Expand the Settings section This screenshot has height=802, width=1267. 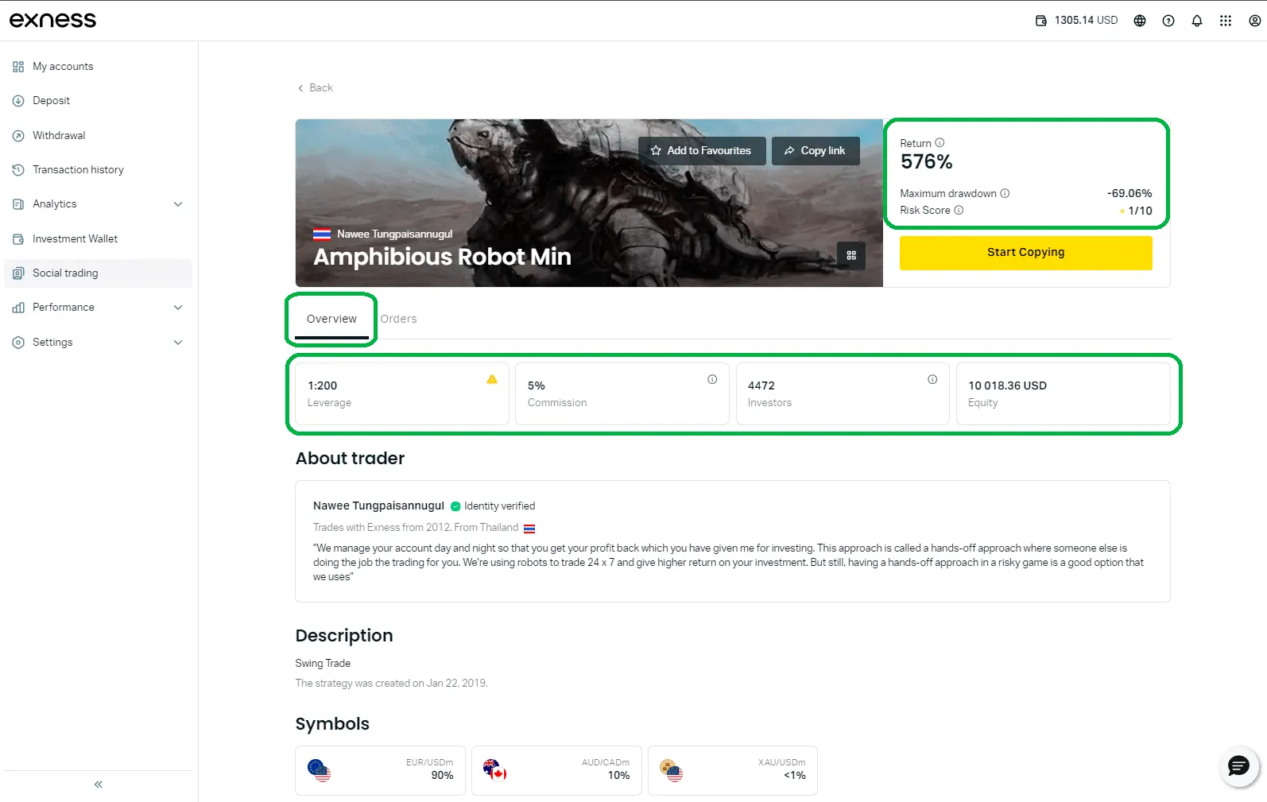178,343
